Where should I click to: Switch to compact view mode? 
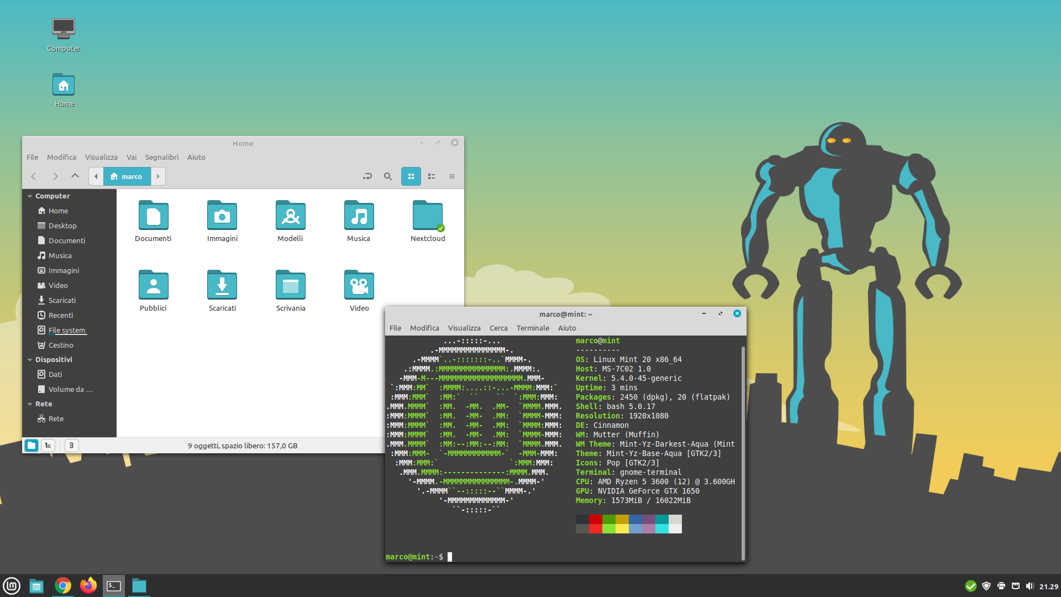(x=452, y=176)
